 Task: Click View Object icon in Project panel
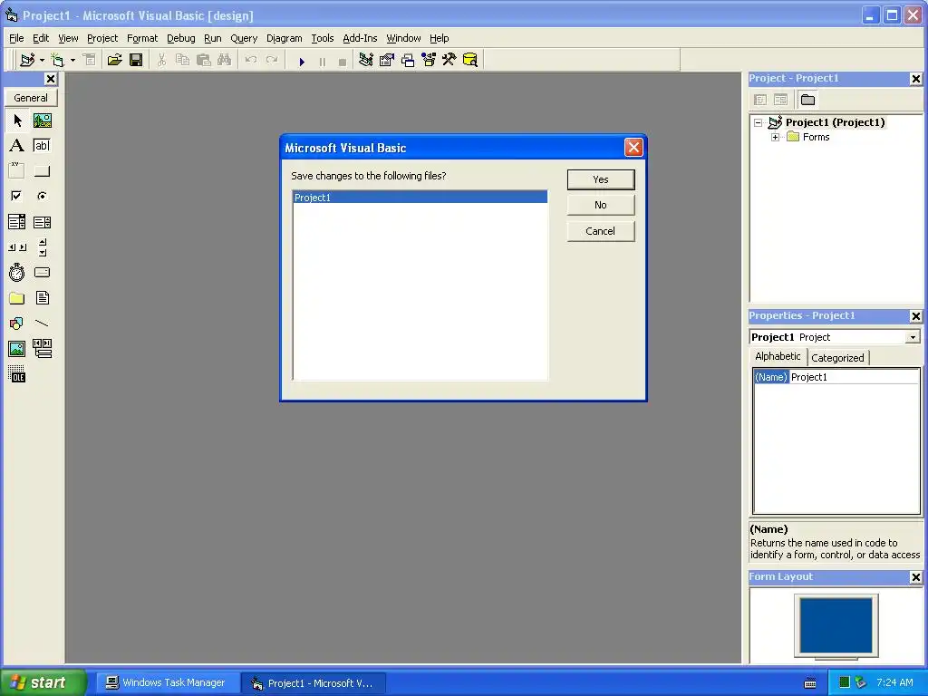780,100
